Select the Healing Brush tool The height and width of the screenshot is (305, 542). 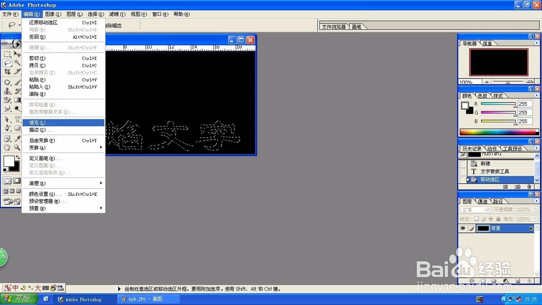(7, 82)
